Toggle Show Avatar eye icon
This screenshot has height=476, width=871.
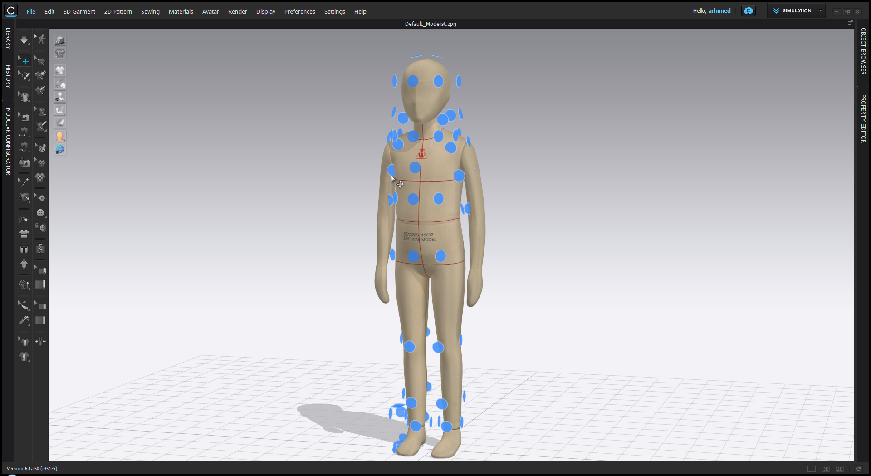60,97
